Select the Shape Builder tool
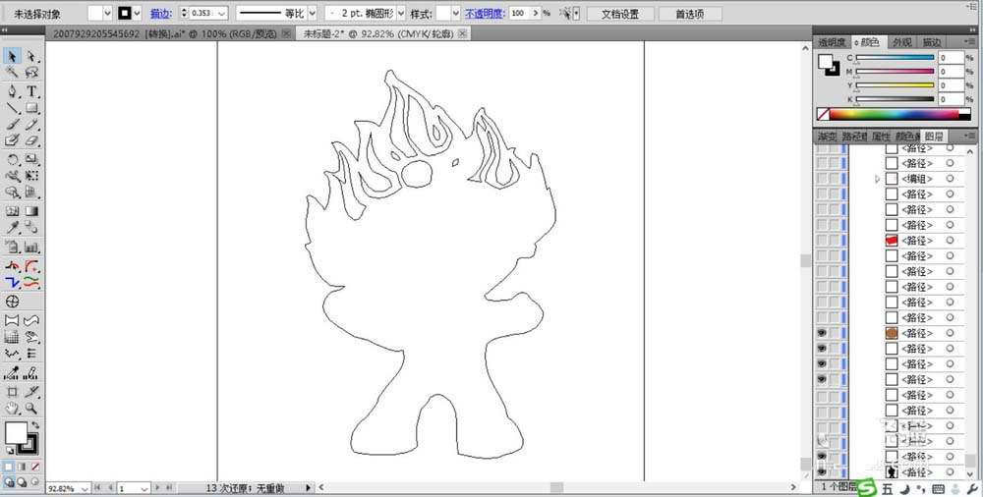The height and width of the screenshot is (497, 983). [12, 193]
